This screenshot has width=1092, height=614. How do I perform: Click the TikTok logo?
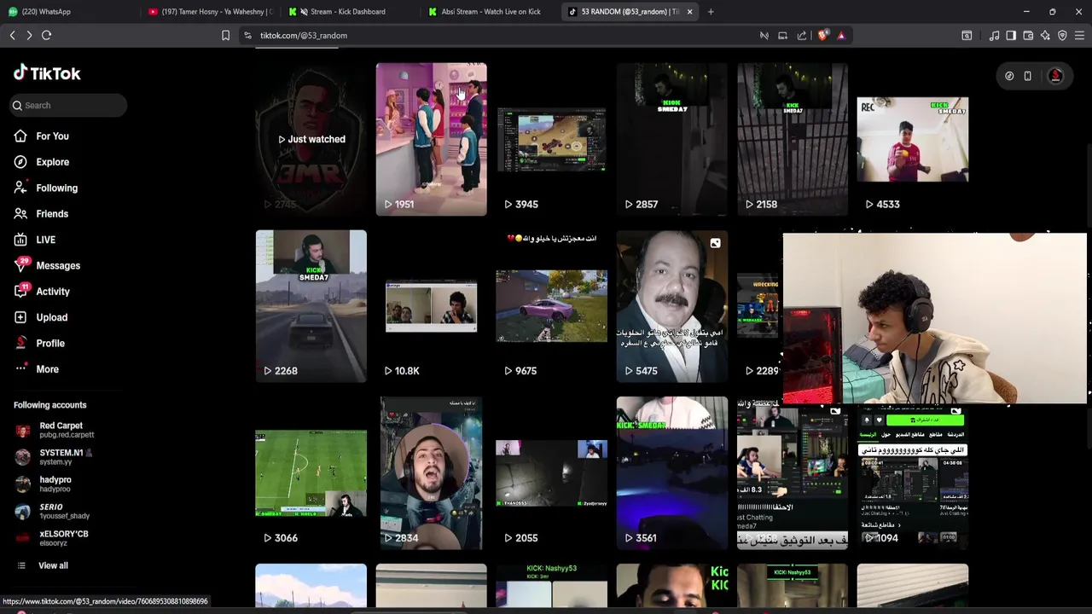pos(47,73)
